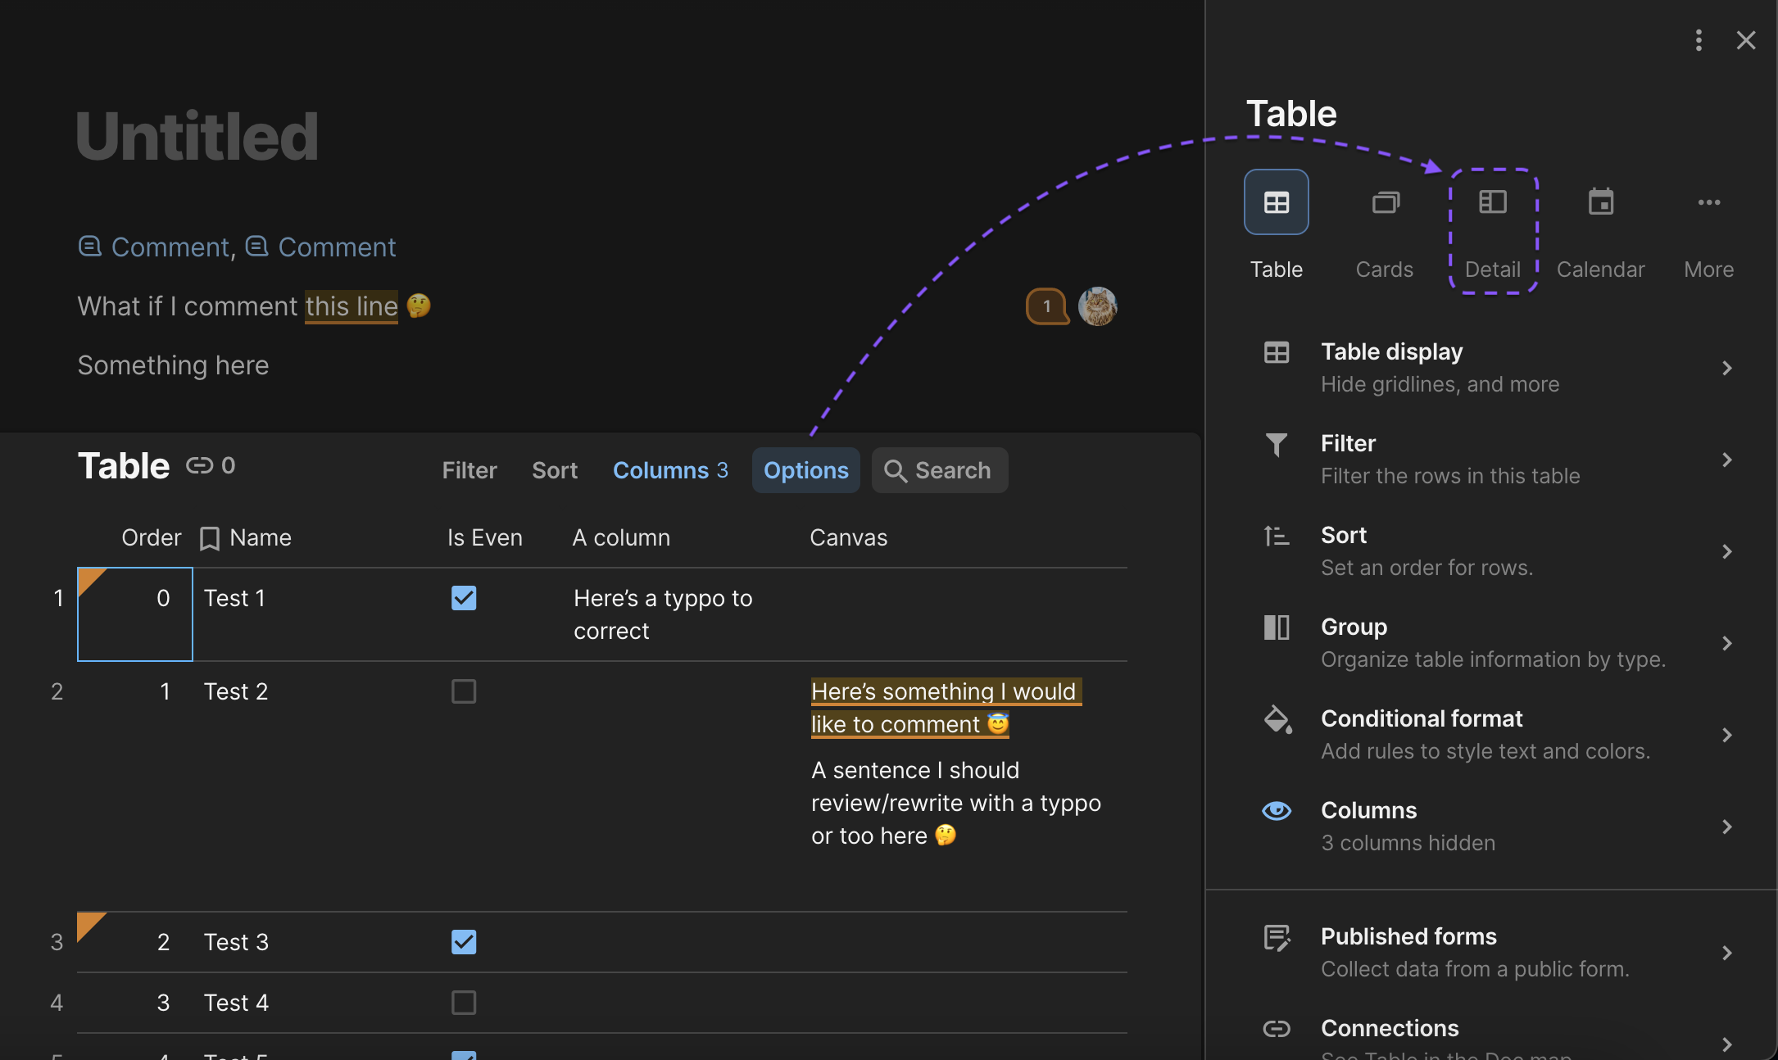Select the Detail layout icon
The height and width of the screenshot is (1060, 1778).
tap(1492, 202)
